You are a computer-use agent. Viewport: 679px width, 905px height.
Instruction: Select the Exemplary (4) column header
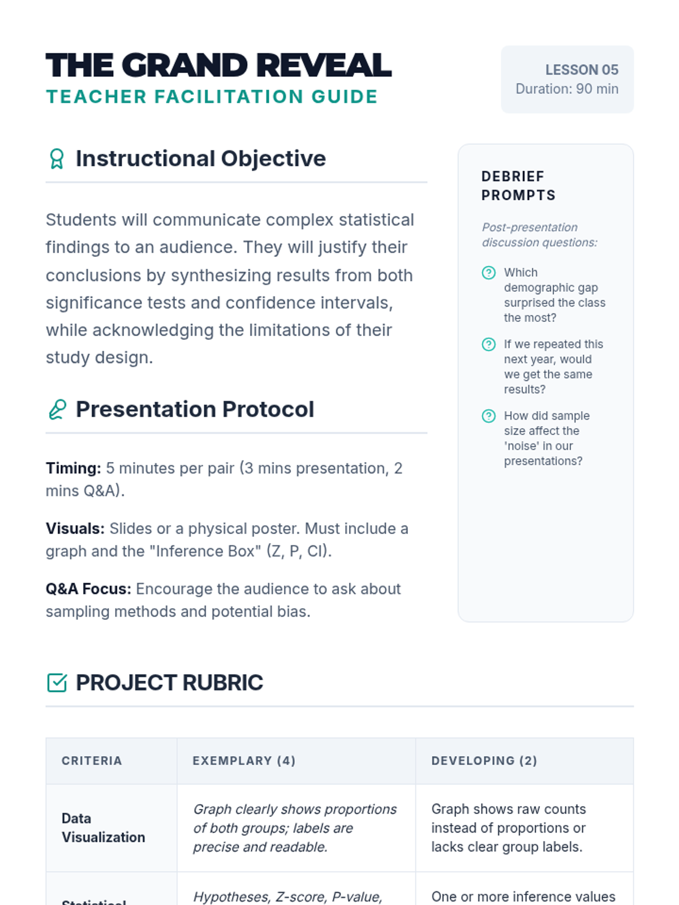click(244, 761)
